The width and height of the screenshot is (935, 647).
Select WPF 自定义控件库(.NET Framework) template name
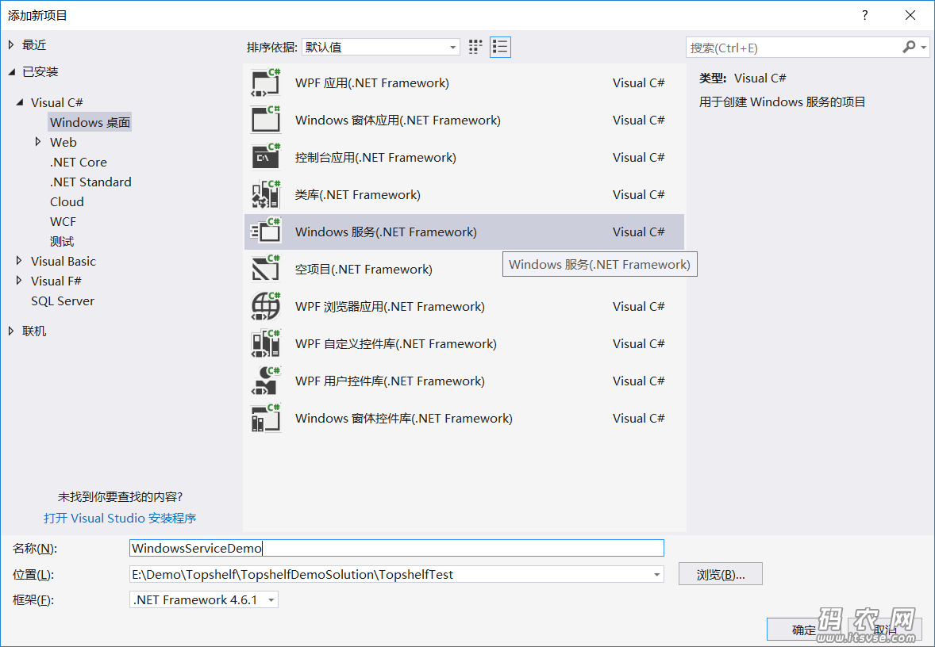pos(396,343)
